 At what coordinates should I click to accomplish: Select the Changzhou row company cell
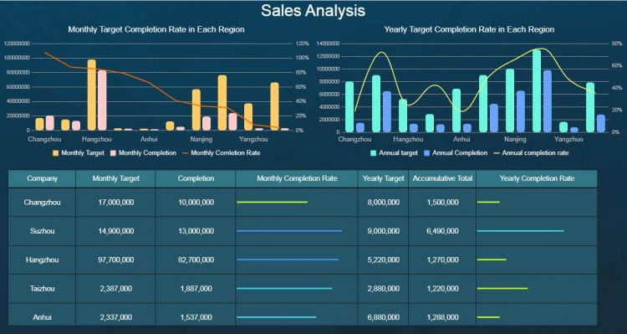click(x=42, y=203)
